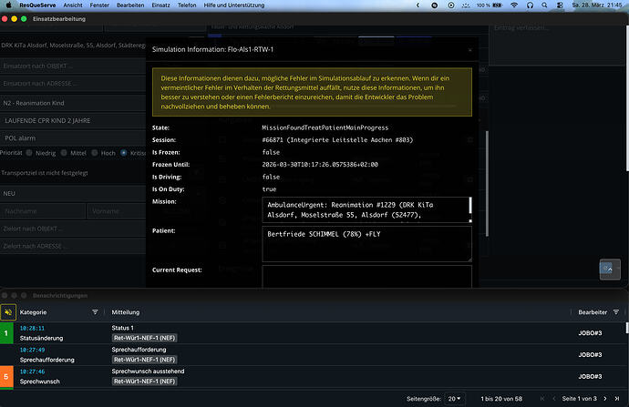This screenshot has height=407, width=629.
Task: Open the Einsatzort nach ADRESSE selector
Action: [x=73, y=84]
